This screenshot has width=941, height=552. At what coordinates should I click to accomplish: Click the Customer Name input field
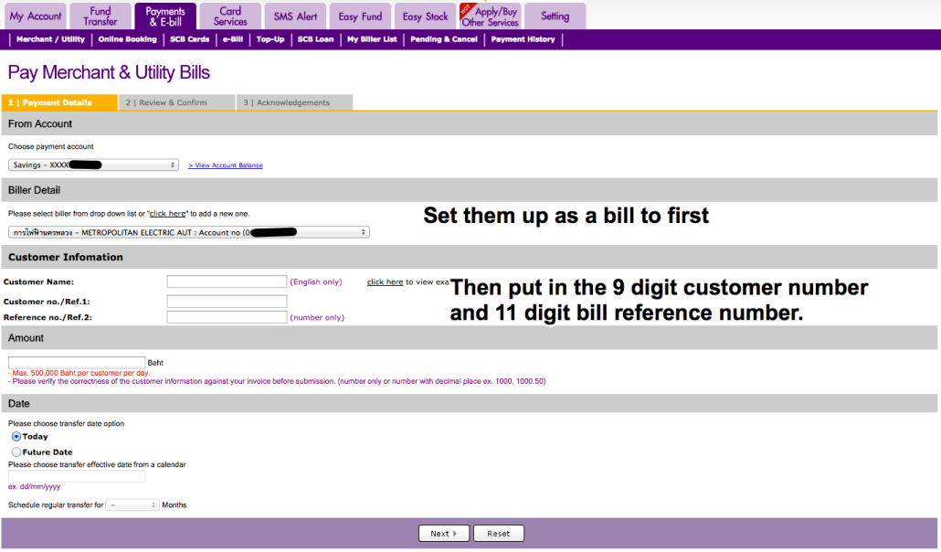click(x=226, y=281)
